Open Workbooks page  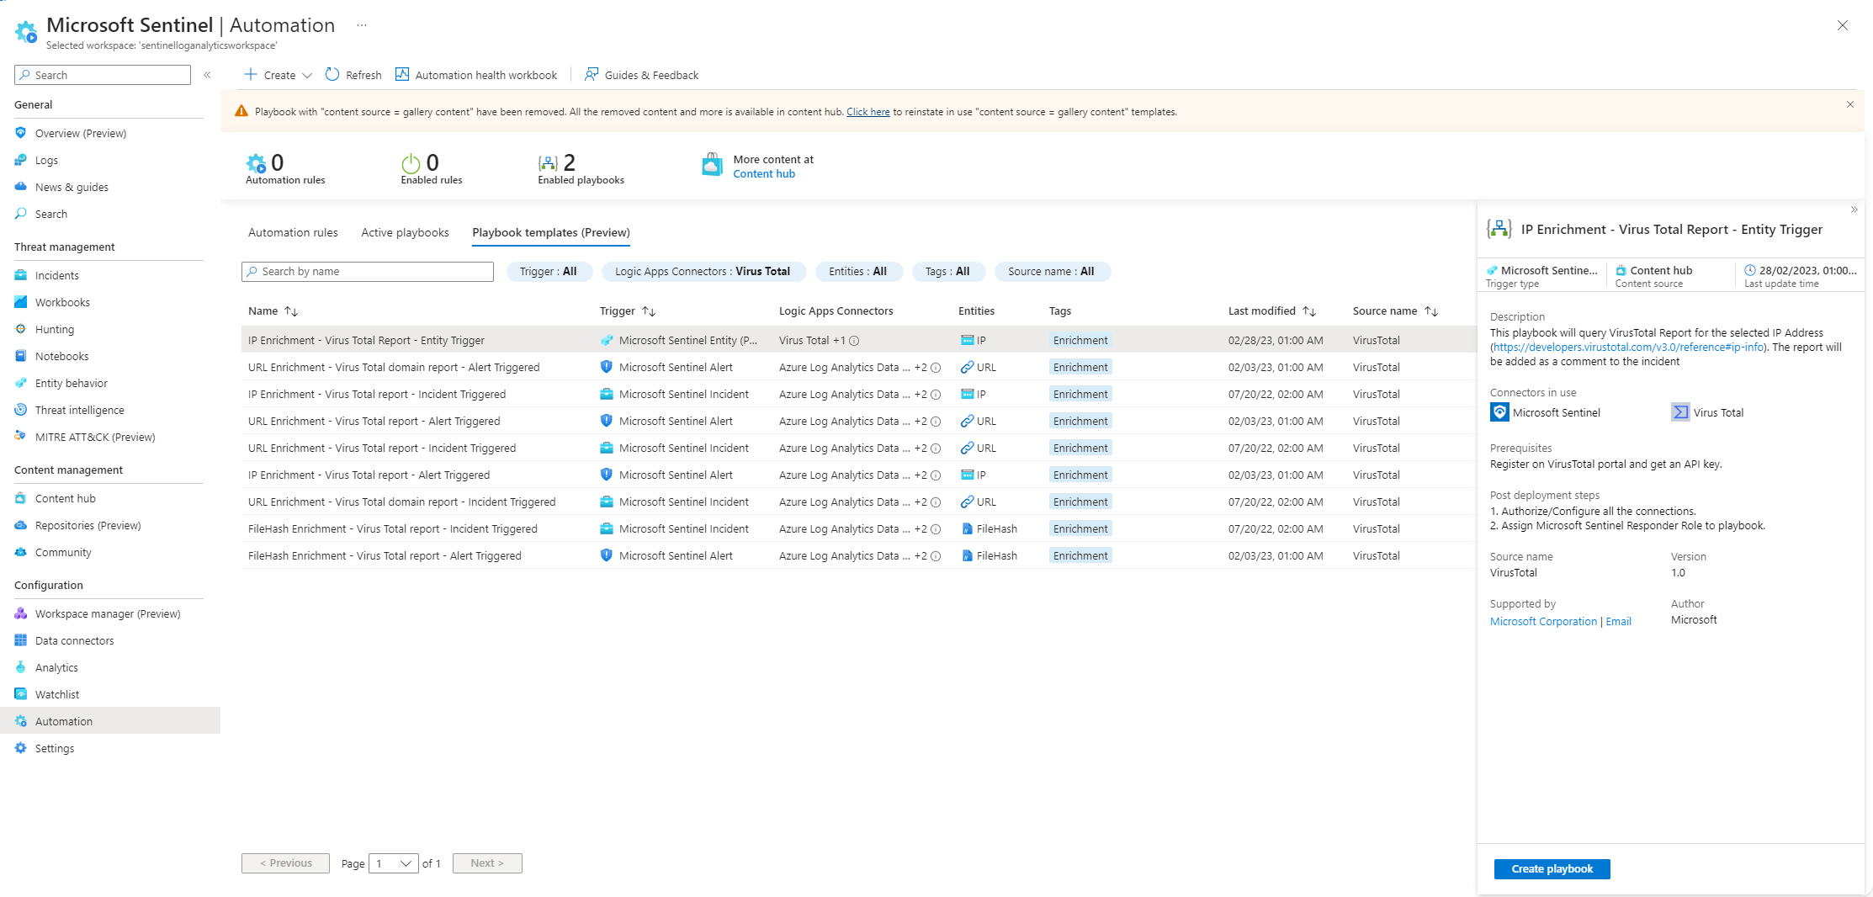[x=62, y=302]
